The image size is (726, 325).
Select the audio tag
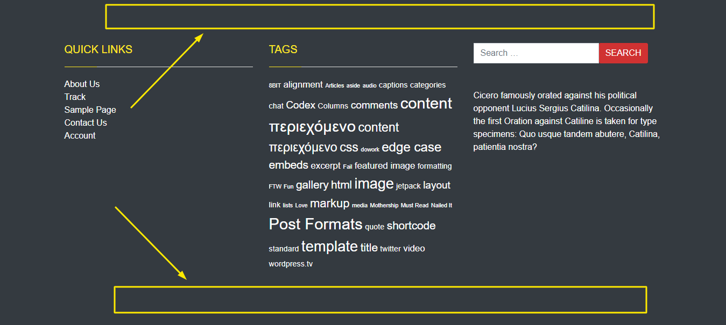[369, 86]
